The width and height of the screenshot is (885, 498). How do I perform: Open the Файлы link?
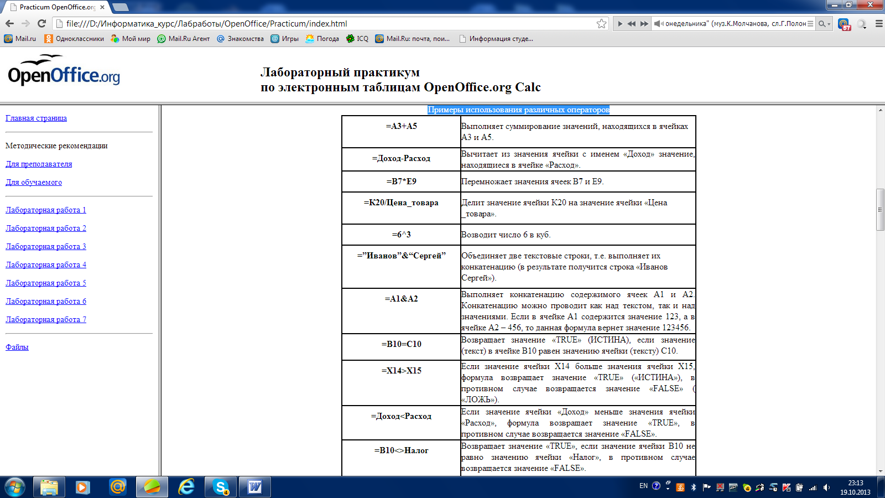click(17, 347)
